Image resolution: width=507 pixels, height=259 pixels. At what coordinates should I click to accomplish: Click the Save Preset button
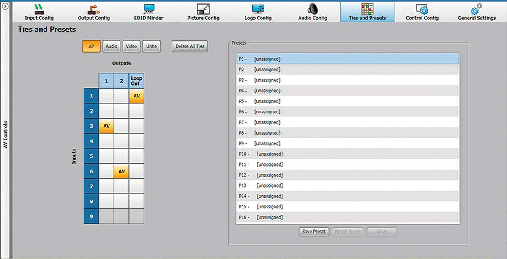point(313,232)
